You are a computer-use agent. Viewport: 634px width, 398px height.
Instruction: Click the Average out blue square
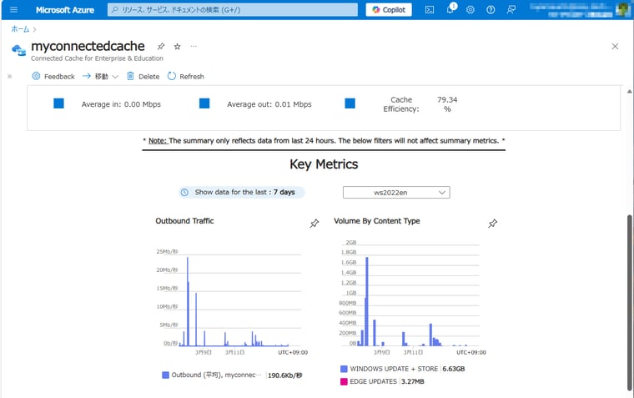pyautogui.click(x=204, y=103)
